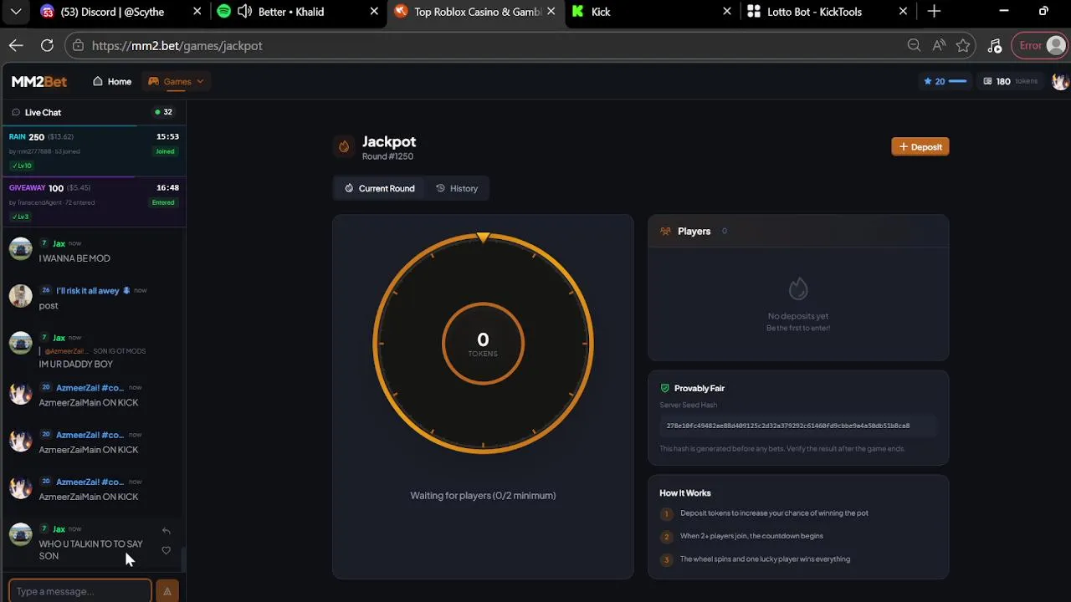Switch to the History tab

pos(457,188)
